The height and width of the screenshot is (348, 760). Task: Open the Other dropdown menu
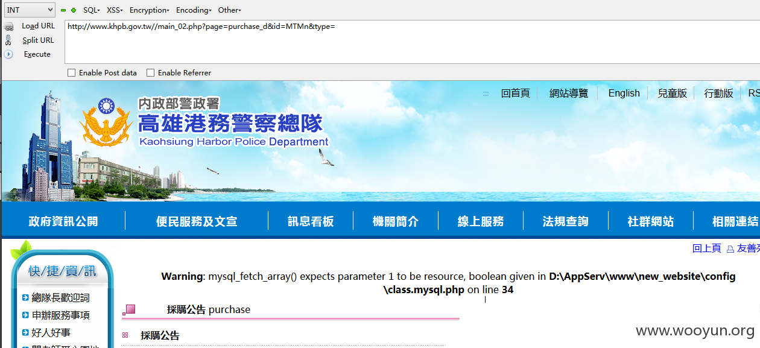point(229,10)
